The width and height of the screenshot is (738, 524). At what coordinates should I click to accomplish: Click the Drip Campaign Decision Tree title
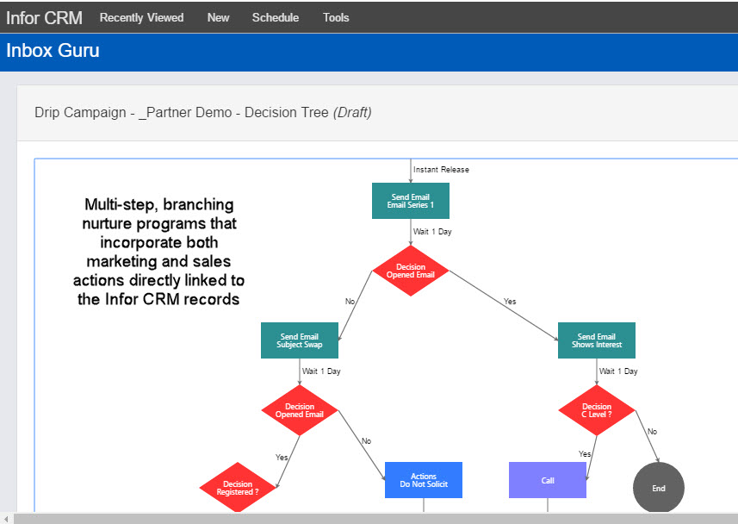[203, 113]
